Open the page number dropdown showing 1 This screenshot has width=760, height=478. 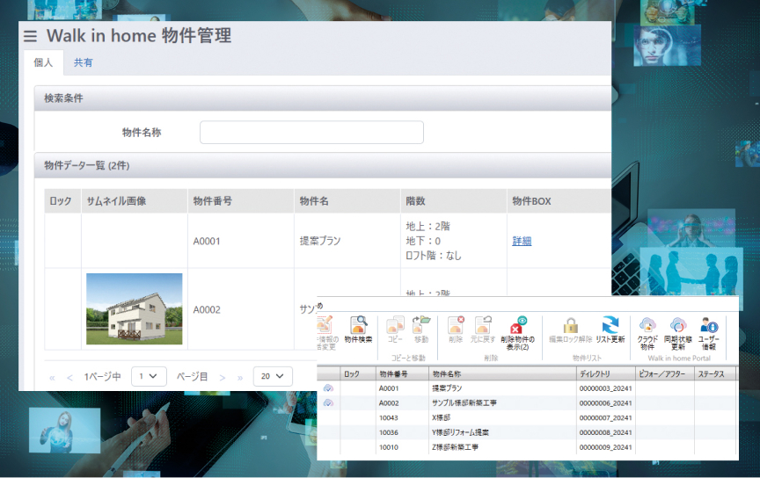(x=149, y=376)
